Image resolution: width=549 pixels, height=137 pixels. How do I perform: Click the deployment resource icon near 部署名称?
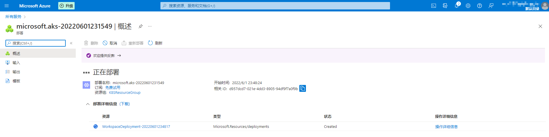click(x=86, y=85)
